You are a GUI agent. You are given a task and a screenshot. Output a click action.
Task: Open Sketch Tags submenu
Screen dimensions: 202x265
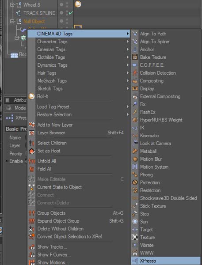coord(79,89)
